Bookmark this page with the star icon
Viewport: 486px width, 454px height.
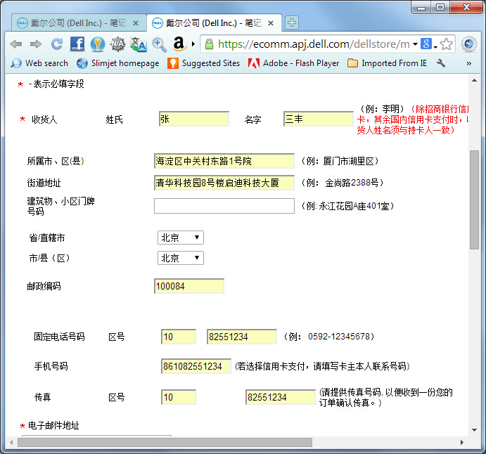[x=447, y=44]
